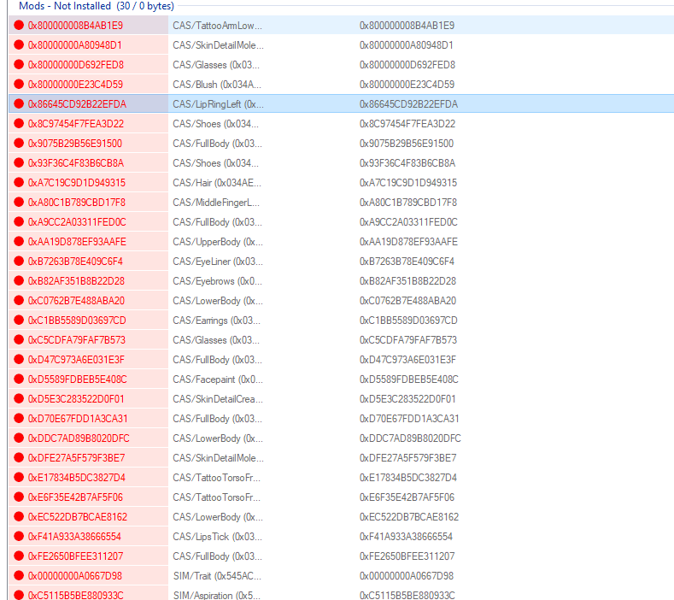The image size is (674, 600).
Task: Select the CAS/Eyebrows type cell
Action: (x=217, y=281)
